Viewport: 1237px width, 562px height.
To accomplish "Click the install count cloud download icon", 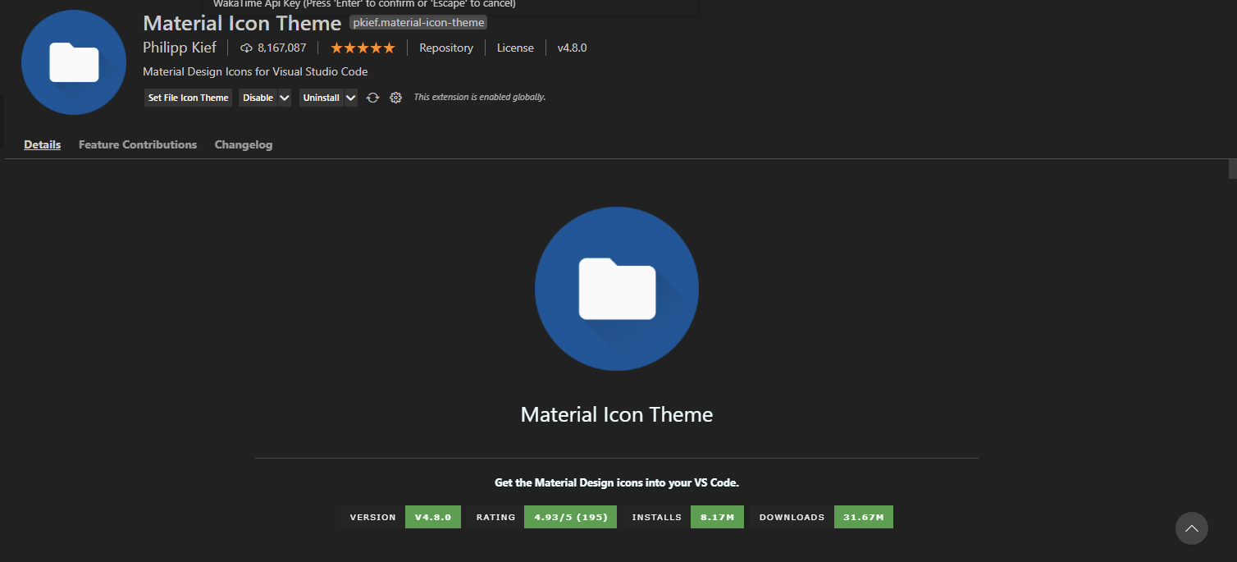I will click(246, 48).
